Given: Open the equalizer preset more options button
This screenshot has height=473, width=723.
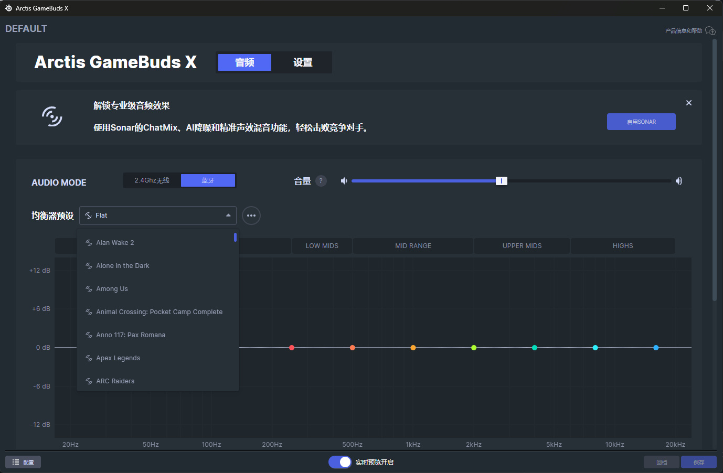Looking at the screenshot, I should (251, 216).
